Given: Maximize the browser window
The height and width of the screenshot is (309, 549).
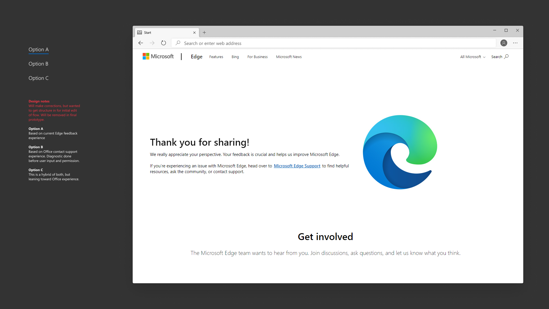Looking at the screenshot, I should pyautogui.click(x=506, y=30).
